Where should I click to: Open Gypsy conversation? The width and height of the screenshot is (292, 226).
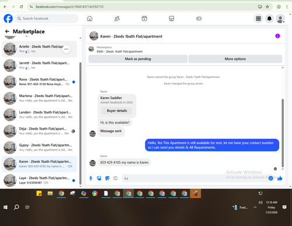pyautogui.click(x=39, y=148)
